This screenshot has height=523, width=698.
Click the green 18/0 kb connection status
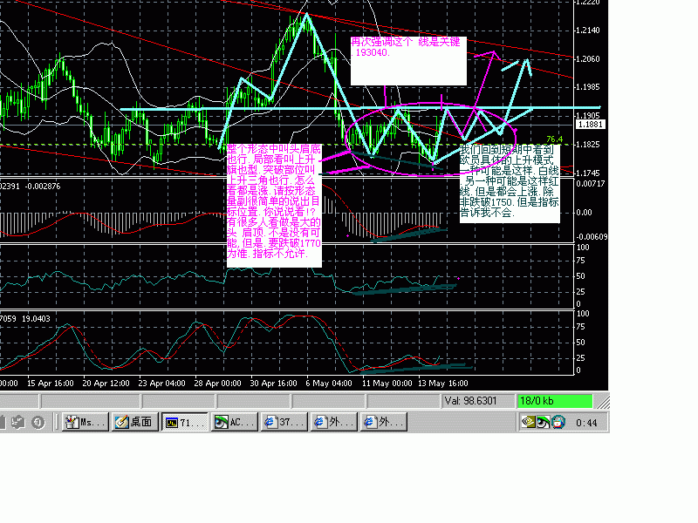click(554, 401)
